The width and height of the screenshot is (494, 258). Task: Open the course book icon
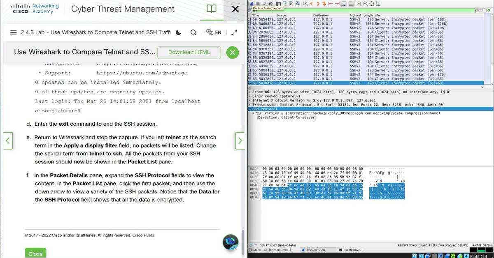[x=211, y=9]
